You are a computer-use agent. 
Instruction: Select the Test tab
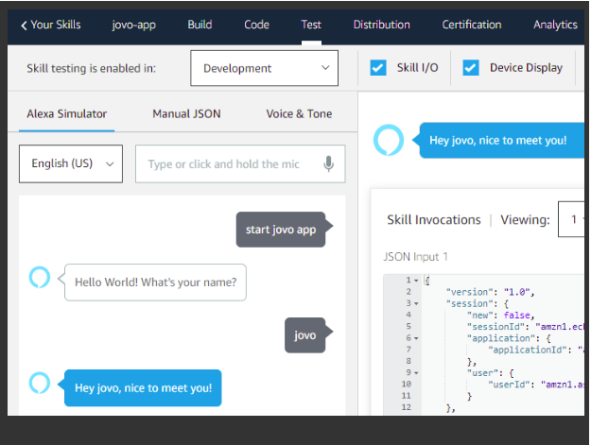[311, 25]
